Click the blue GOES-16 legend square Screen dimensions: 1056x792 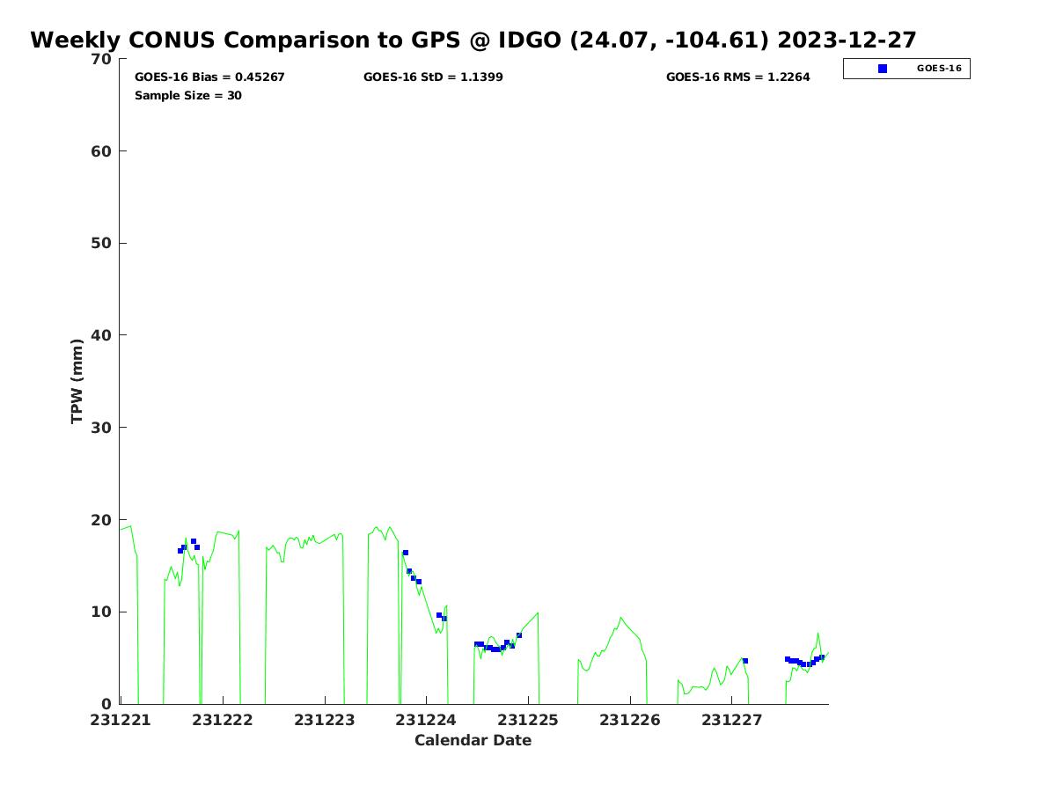click(883, 69)
